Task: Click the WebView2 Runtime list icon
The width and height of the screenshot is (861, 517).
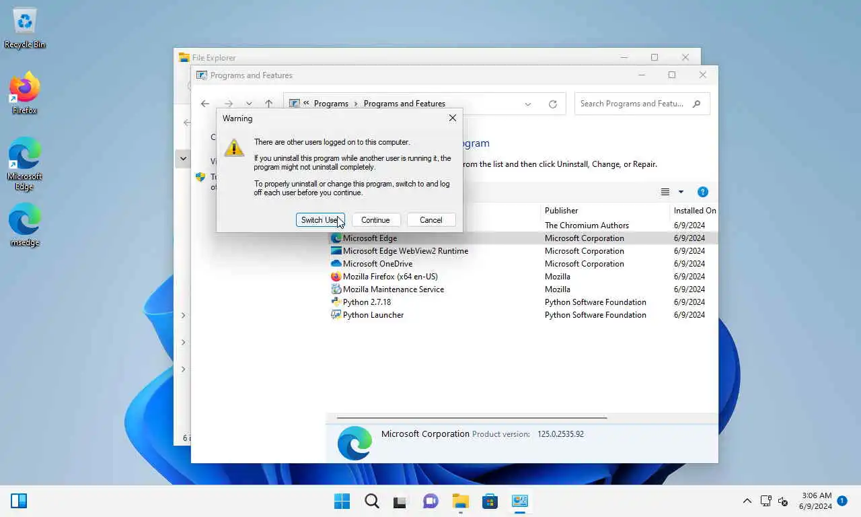Action: 336,251
